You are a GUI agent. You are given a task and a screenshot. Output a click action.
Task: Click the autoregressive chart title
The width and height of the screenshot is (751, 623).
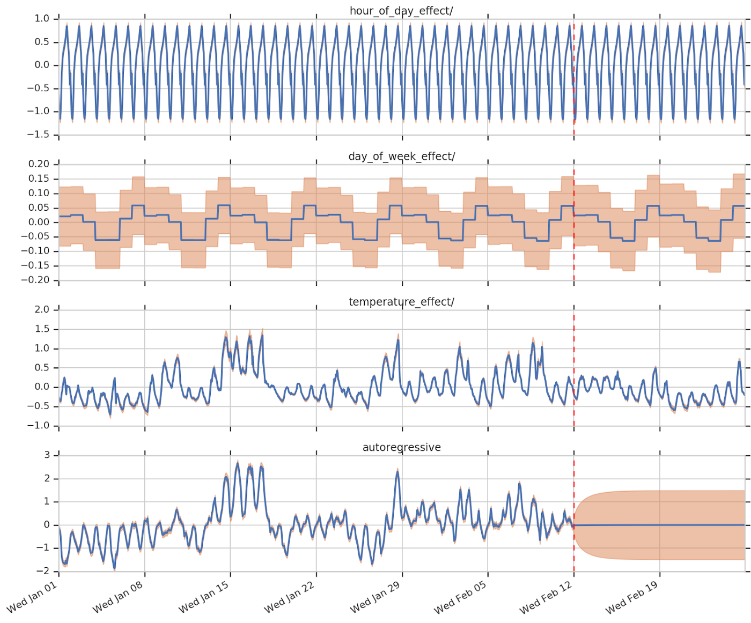point(401,447)
